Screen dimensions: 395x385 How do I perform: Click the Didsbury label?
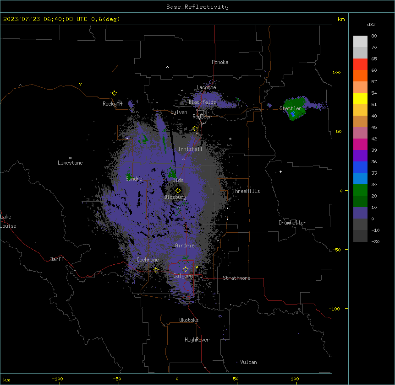(x=175, y=197)
